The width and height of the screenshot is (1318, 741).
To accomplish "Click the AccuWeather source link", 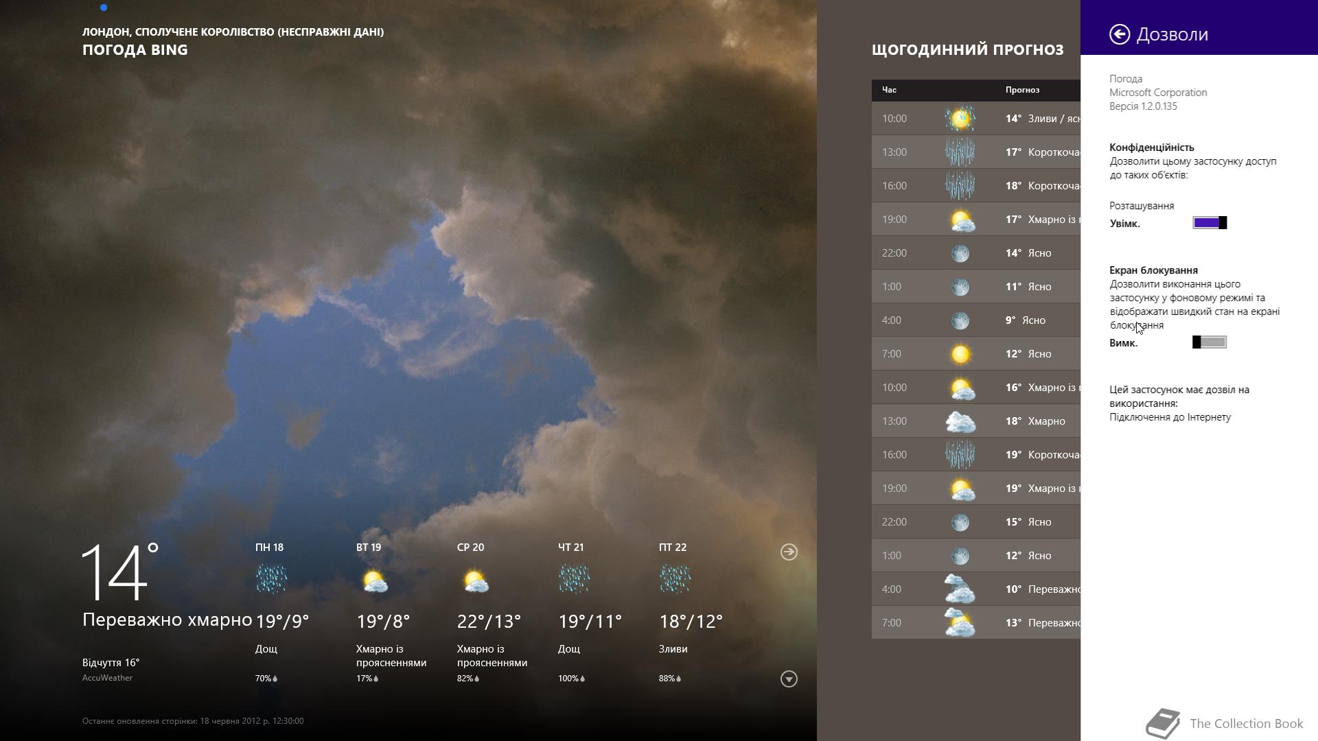I will point(107,678).
